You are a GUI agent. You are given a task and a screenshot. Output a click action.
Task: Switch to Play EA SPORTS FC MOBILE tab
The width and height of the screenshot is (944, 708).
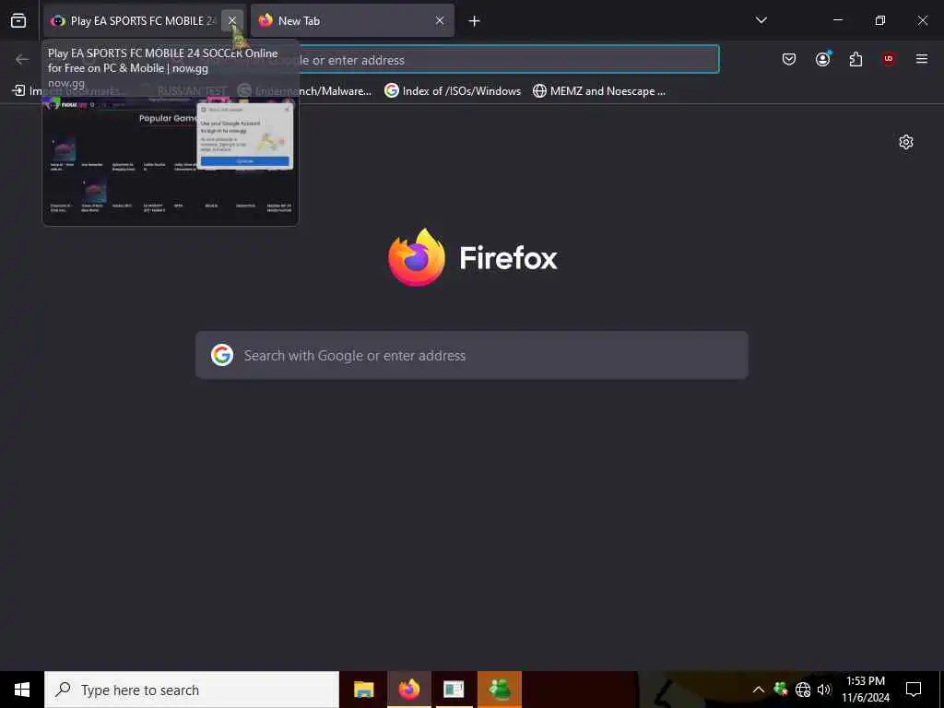[x=145, y=20]
